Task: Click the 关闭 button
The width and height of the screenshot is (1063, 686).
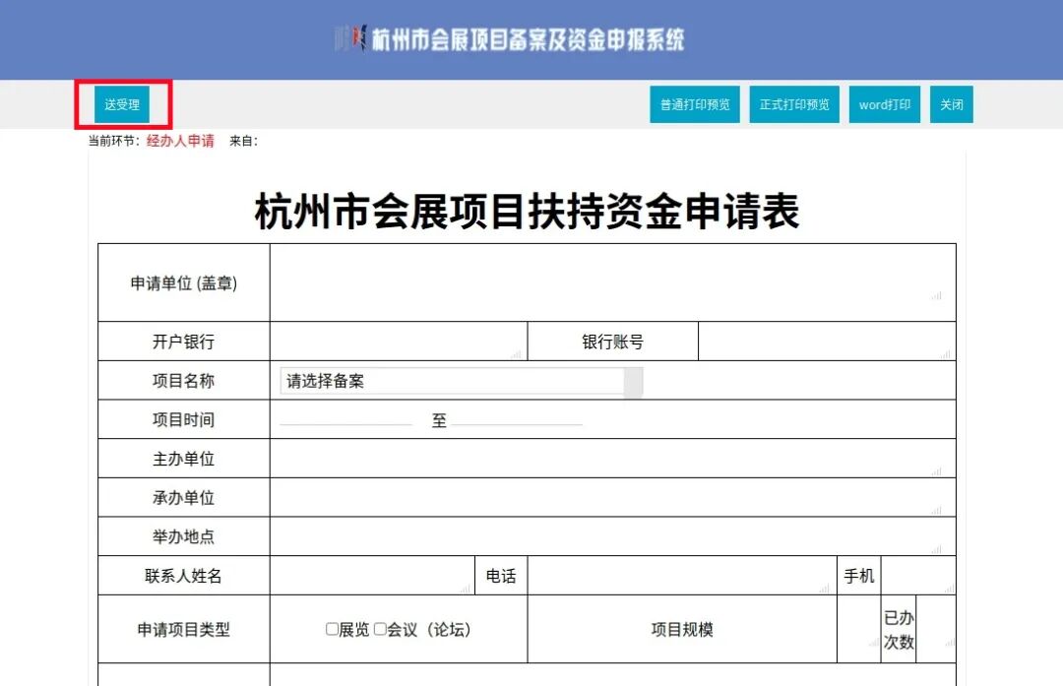Action: pos(951,104)
